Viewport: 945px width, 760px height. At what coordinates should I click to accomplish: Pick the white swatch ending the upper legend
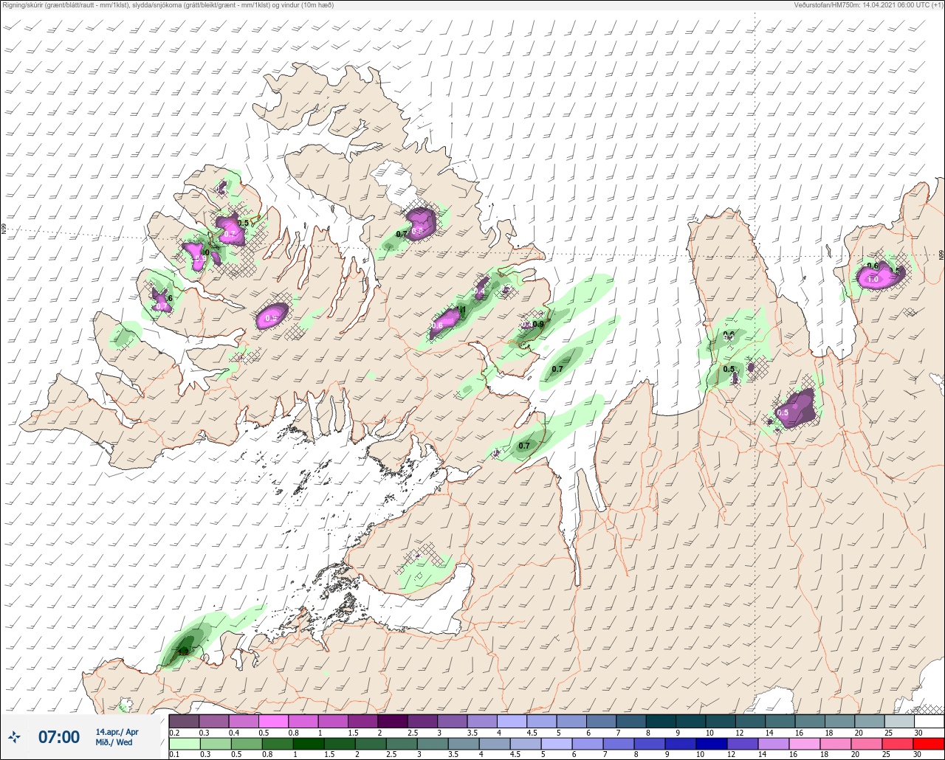click(x=929, y=721)
